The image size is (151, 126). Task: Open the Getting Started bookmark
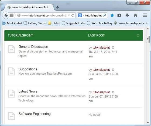35,23
